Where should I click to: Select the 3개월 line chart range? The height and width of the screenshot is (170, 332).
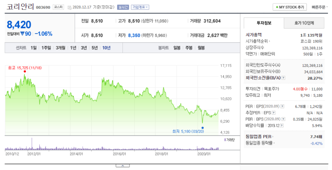pos(60,48)
